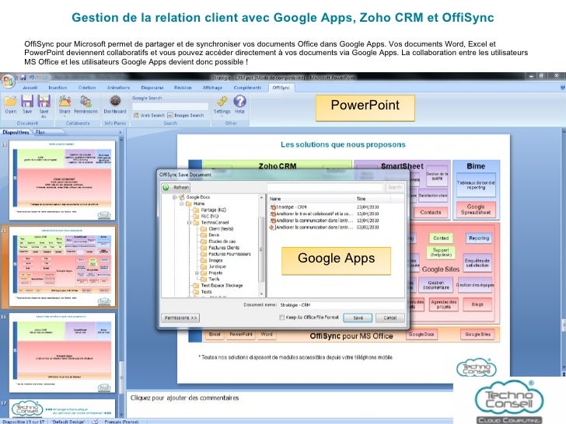The image size is (566, 424).
Task: Expand the Projets tree node
Action: pos(197,273)
